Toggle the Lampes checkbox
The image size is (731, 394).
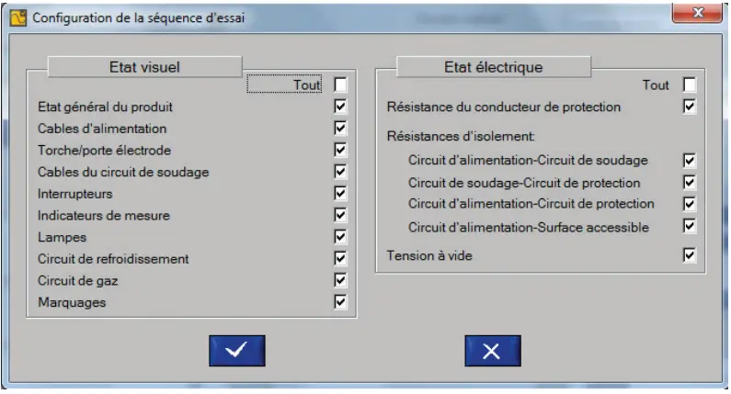click(x=340, y=237)
